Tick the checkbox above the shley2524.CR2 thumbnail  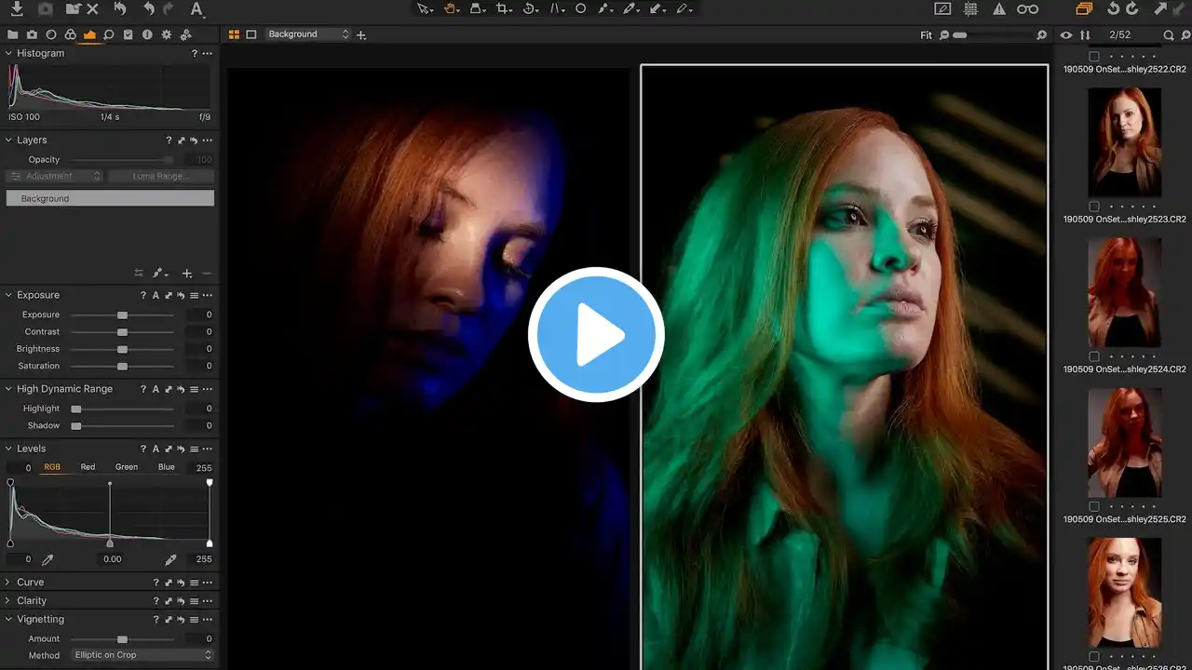[x=1094, y=356]
